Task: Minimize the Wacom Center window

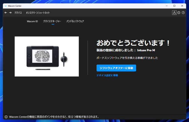Action: 166,6
